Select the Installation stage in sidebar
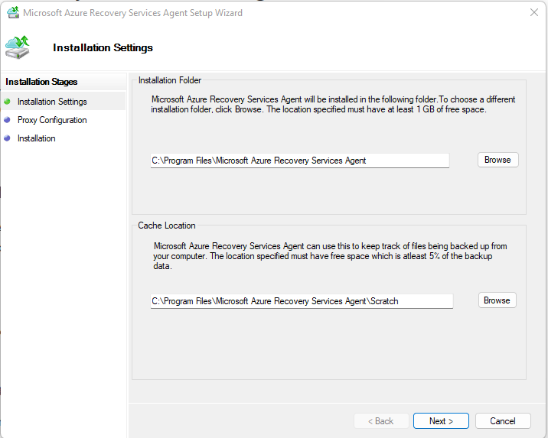This screenshot has width=548, height=438. click(36, 138)
